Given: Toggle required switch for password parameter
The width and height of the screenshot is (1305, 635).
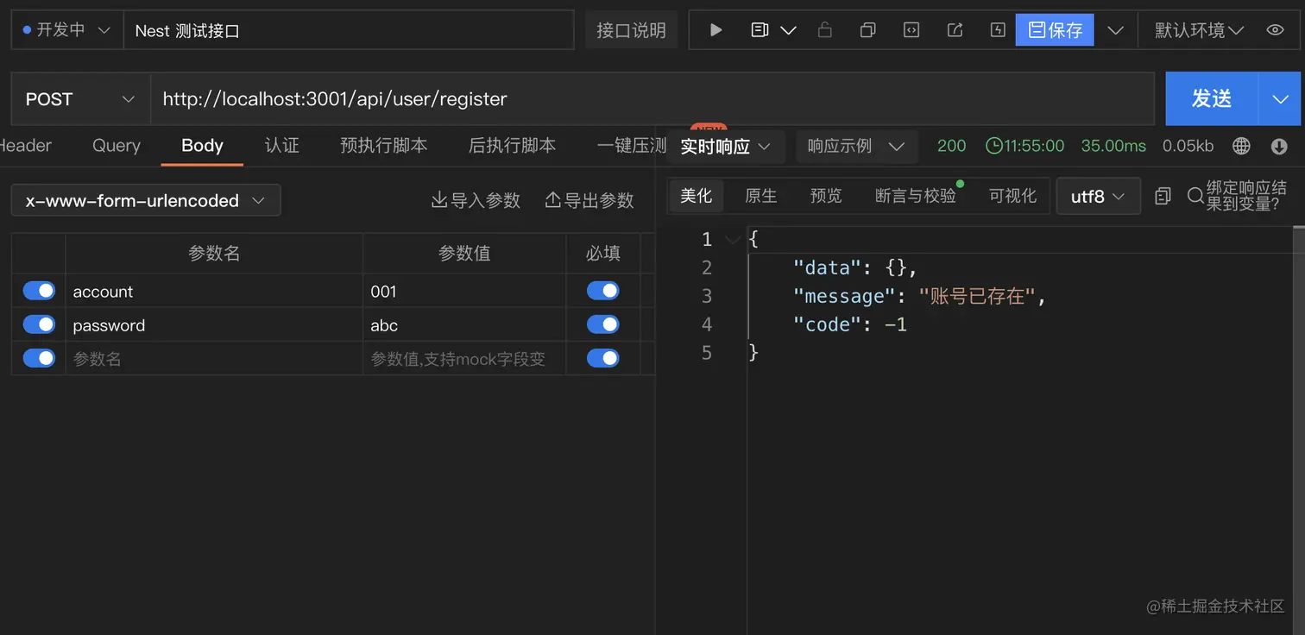Looking at the screenshot, I should (x=602, y=324).
